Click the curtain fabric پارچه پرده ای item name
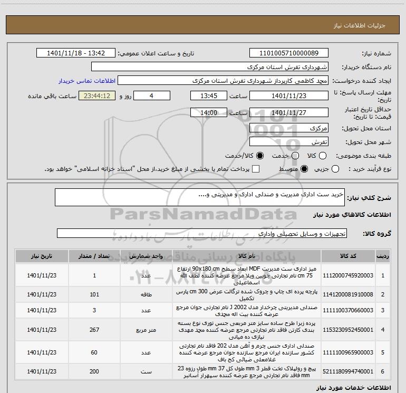 coord(247,295)
